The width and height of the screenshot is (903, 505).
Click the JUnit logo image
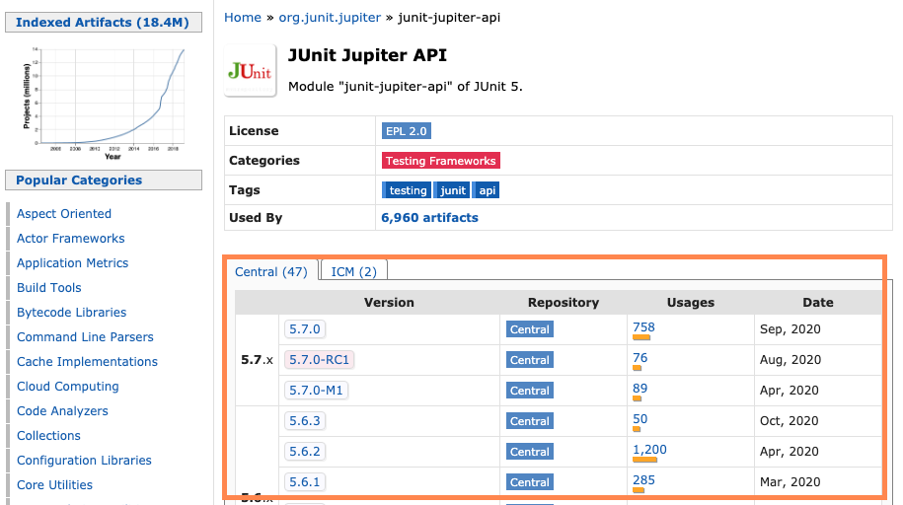tap(250, 71)
